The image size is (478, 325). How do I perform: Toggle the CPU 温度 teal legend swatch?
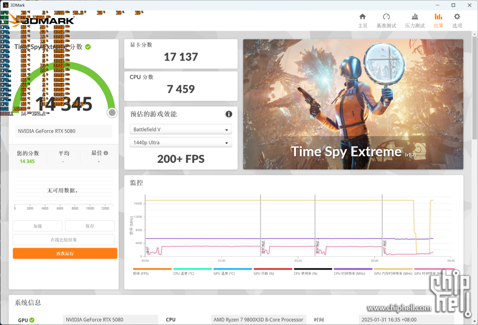pos(192,269)
